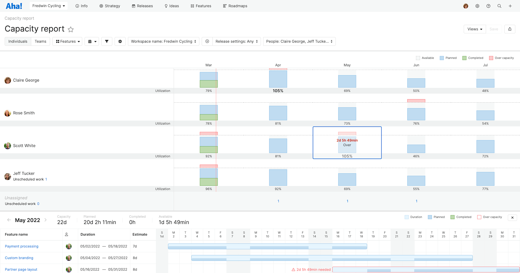This screenshot has height=273, width=520.
Task: Click the filter icon in toolbar
Action: (107, 41)
